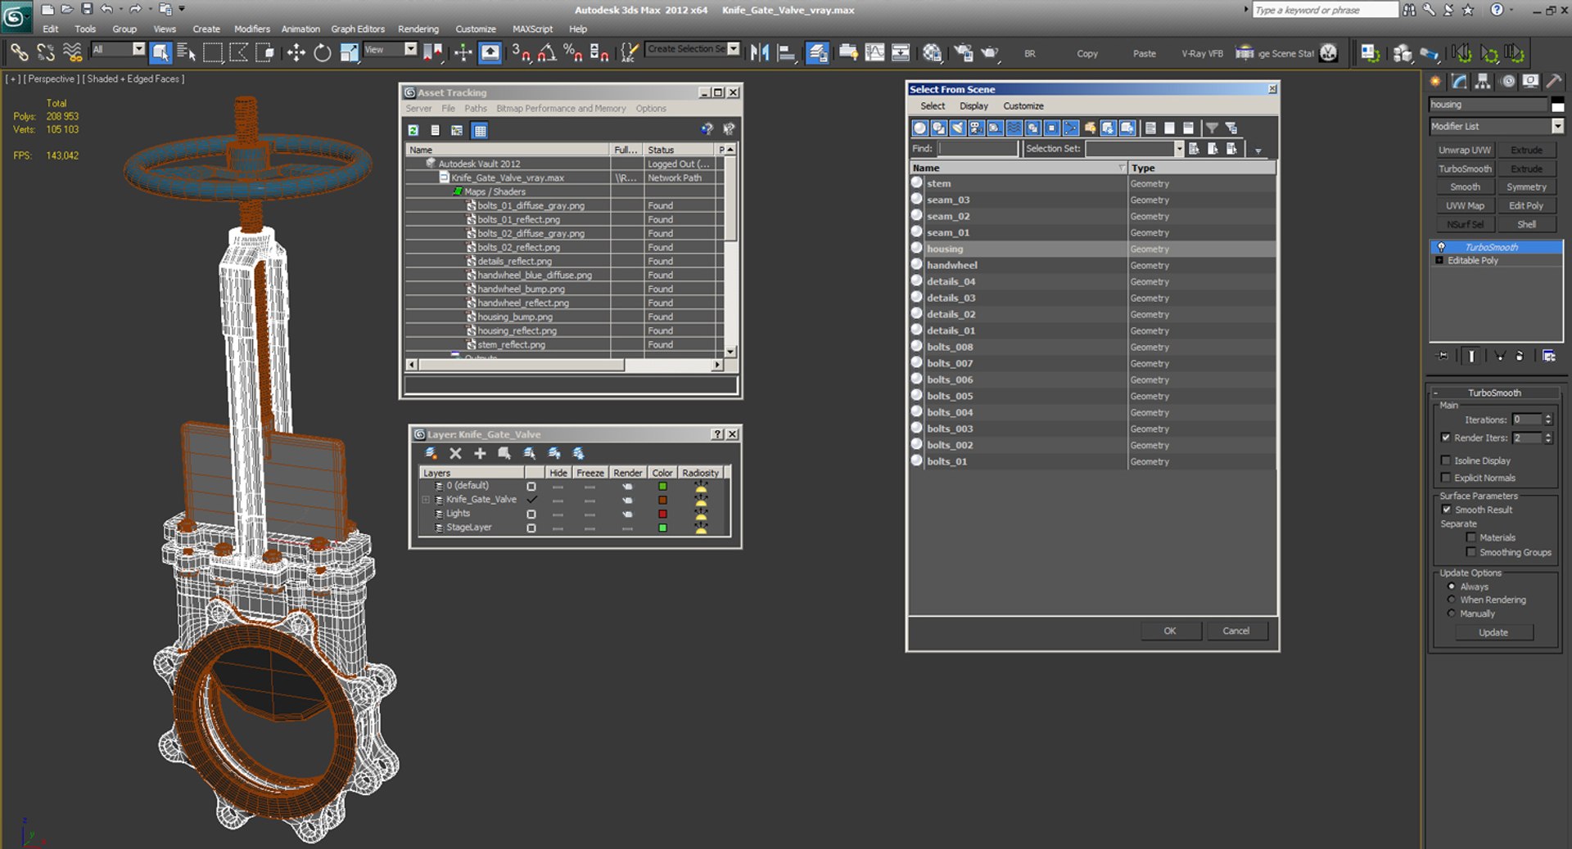Open Display menu in Select From Scene
The image size is (1572, 849).
973,106
